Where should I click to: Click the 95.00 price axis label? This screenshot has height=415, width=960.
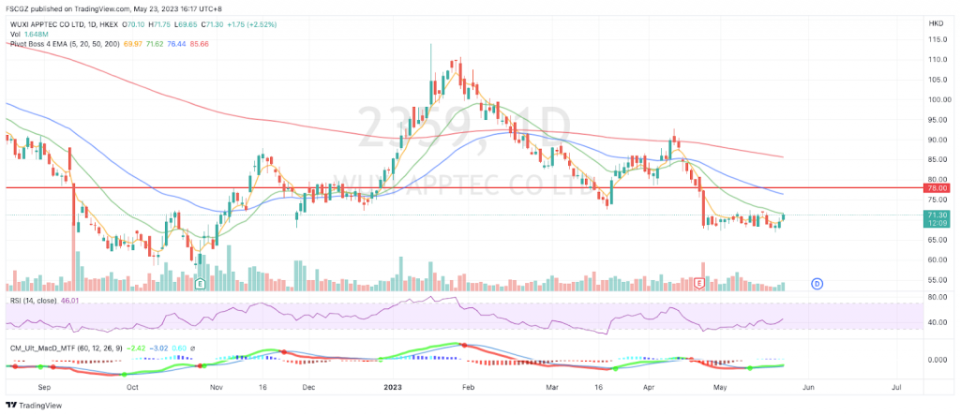pyautogui.click(x=937, y=120)
